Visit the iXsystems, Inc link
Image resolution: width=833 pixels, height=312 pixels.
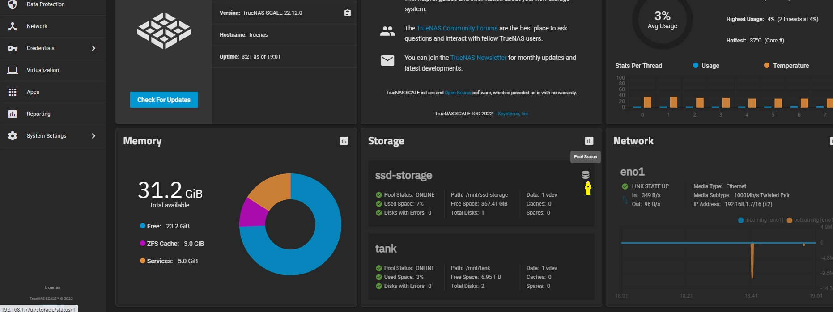pyautogui.click(x=512, y=114)
